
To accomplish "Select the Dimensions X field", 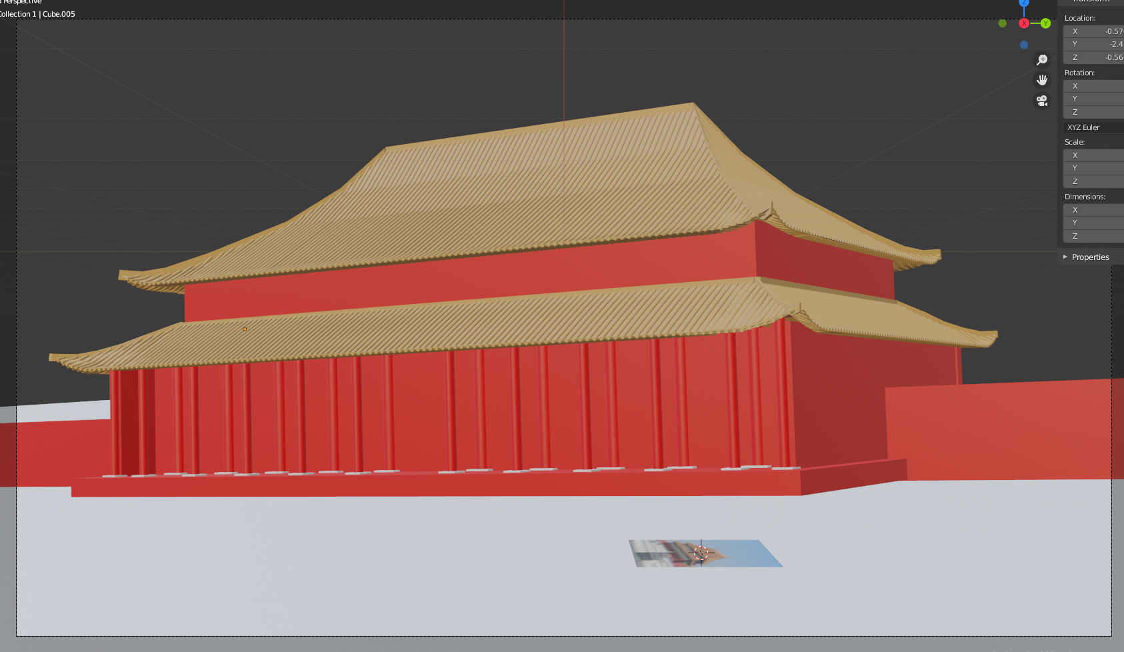I will click(x=1093, y=210).
